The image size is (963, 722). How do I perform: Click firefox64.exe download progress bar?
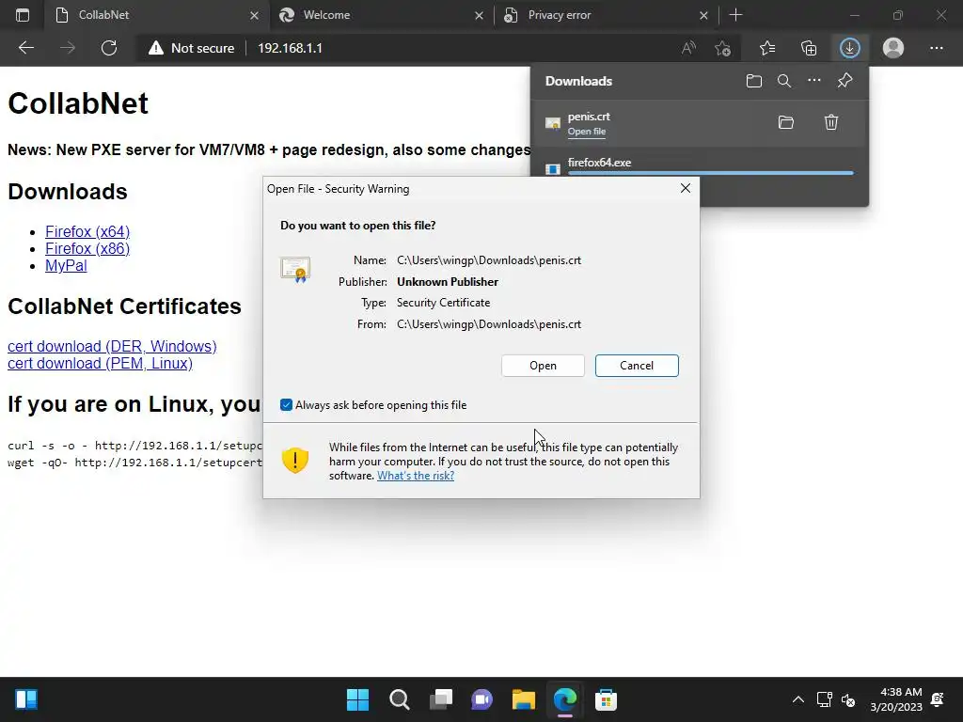pos(711,173)
